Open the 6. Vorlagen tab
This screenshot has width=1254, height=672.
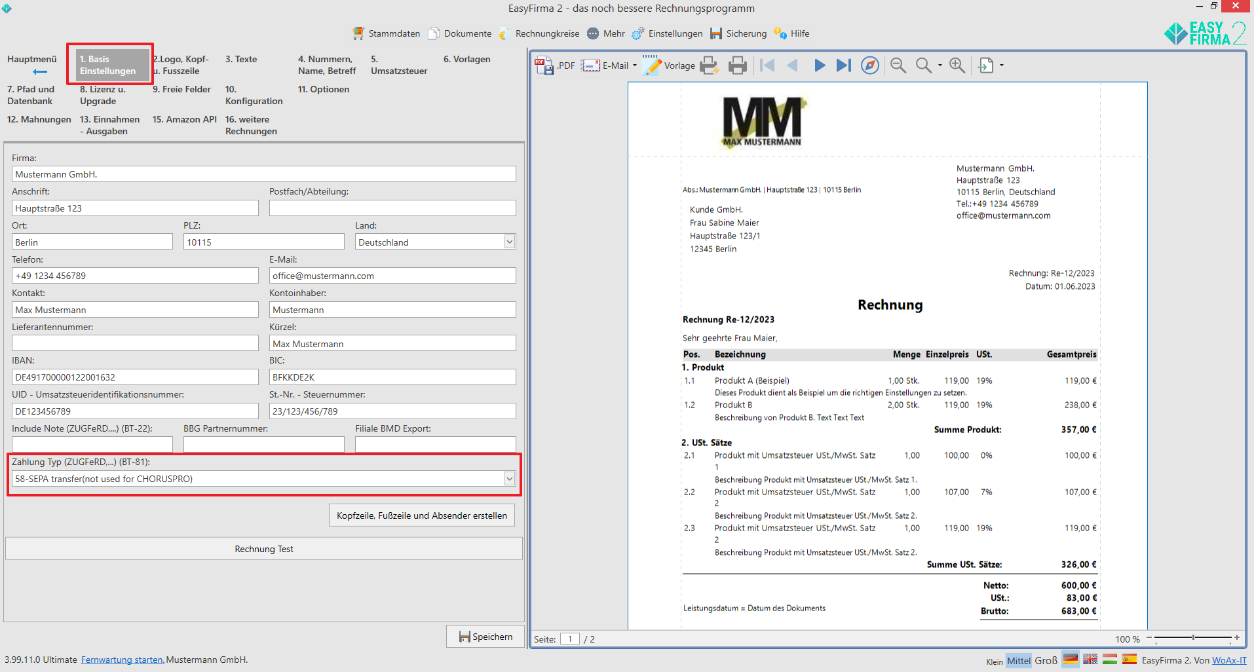(x=466, y=59)
